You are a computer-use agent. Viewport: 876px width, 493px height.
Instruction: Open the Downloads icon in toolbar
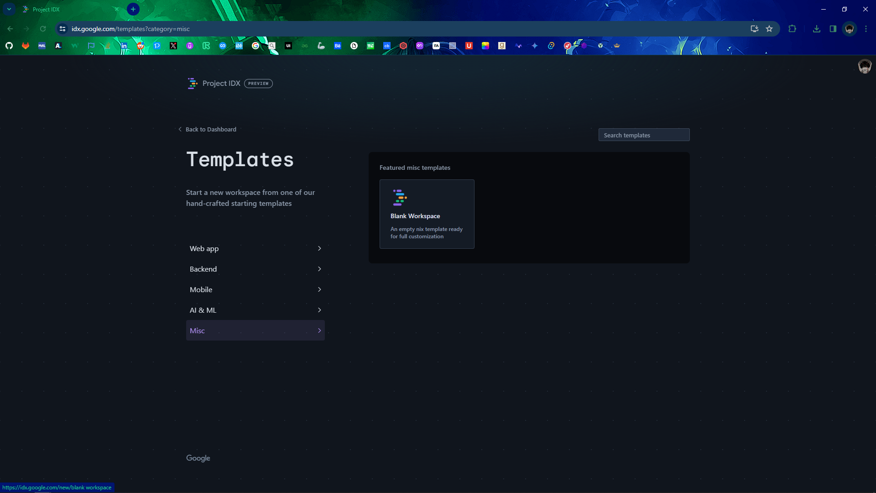click(817, 29)
